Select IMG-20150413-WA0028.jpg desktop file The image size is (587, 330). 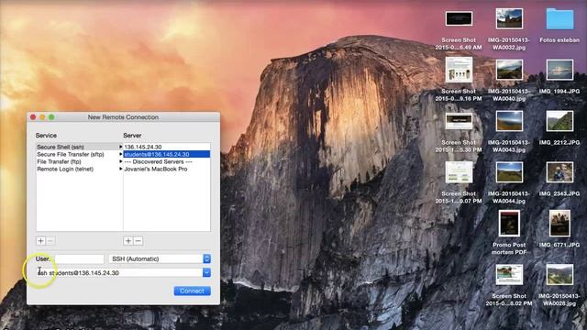(x=559, y=274)
